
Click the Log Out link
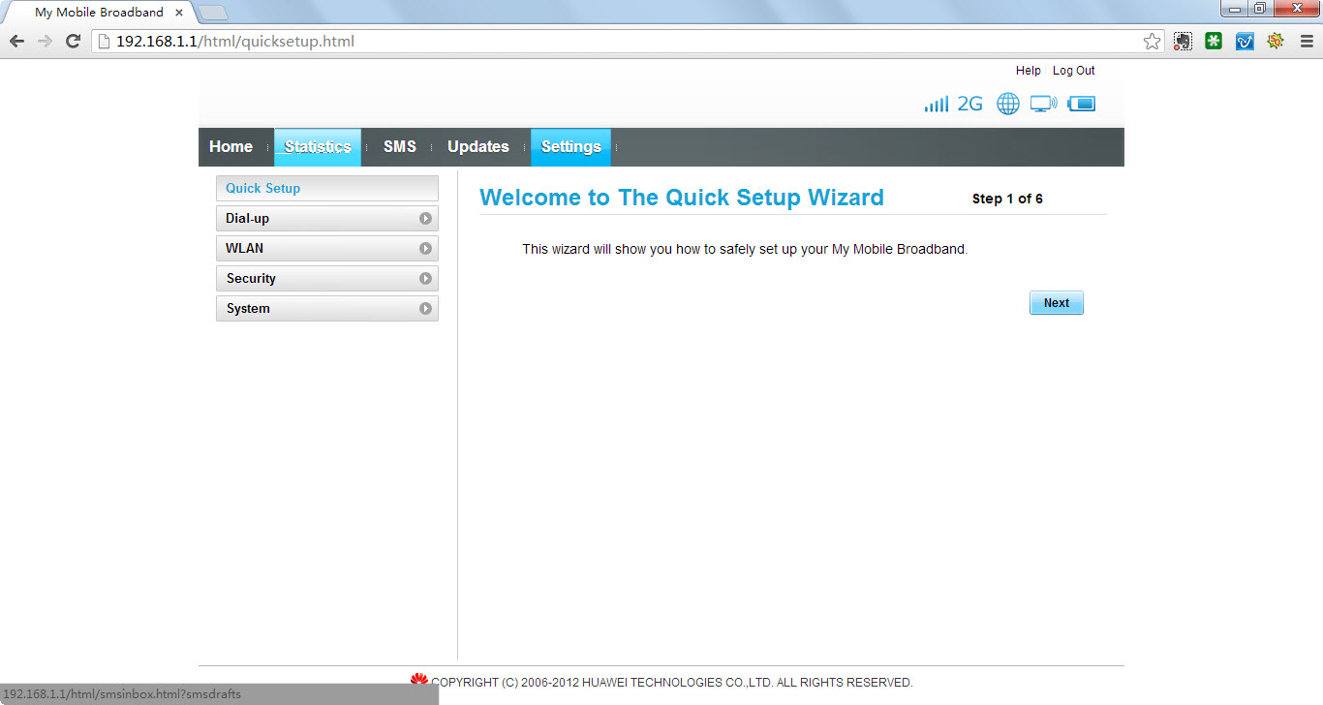pyautogui.click(x=1073, y=71)
